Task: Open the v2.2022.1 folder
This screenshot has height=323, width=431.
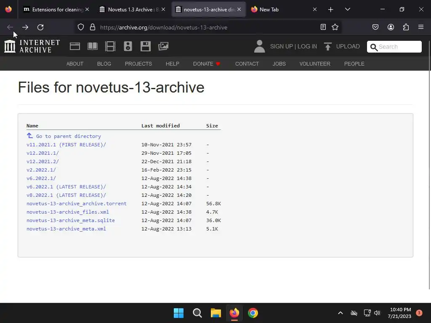Action: tap(41, 170)
